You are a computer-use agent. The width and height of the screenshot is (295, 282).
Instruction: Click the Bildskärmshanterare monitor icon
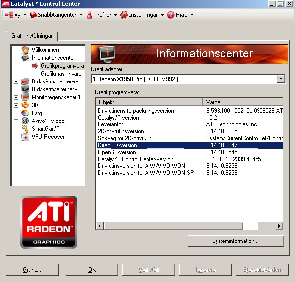25,81
